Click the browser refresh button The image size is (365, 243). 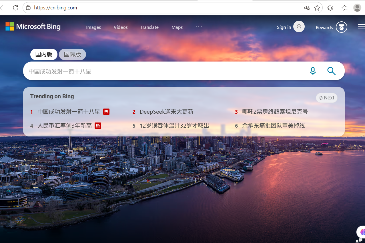16,8
